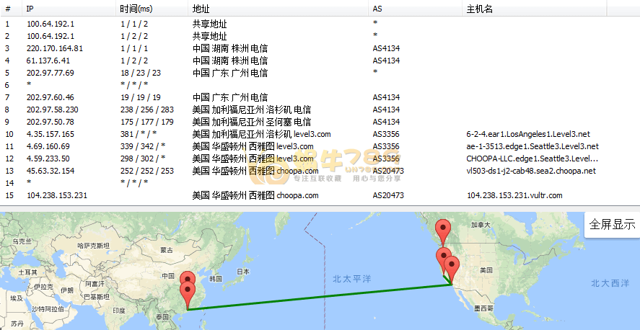Click the middle marker on US west coast
The height and width of the screenshot is (330, 640).
444,258
